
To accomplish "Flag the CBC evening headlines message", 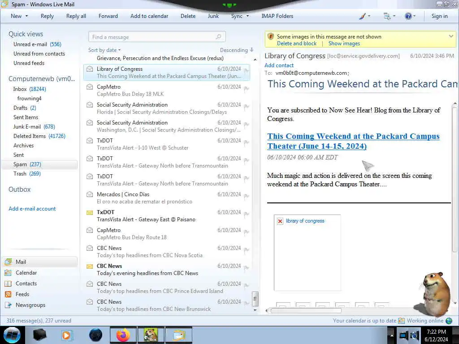I will point(246,268).
